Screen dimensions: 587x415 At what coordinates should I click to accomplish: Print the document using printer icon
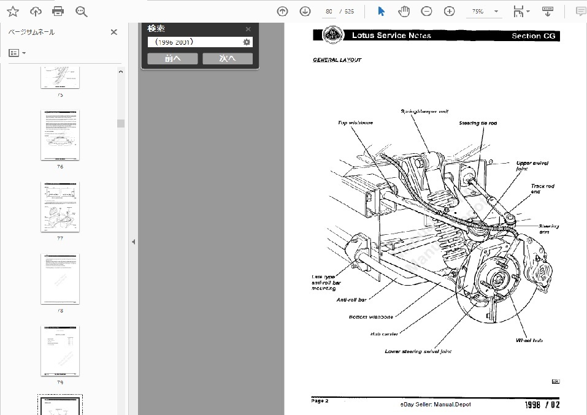click(x=58, y=11)
